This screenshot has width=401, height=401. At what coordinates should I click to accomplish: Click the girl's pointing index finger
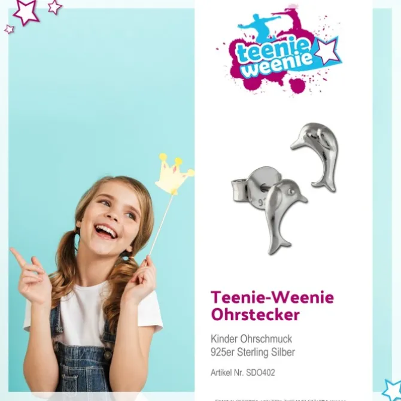click(19, 257)
